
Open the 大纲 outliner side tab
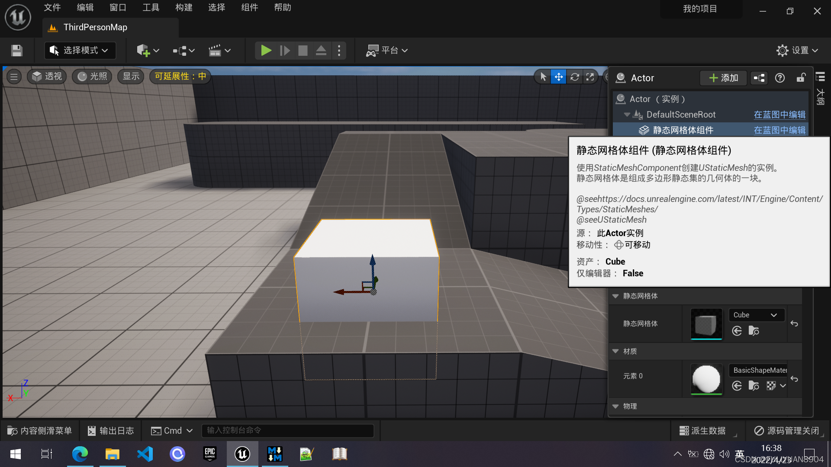[x=820, y=89]
